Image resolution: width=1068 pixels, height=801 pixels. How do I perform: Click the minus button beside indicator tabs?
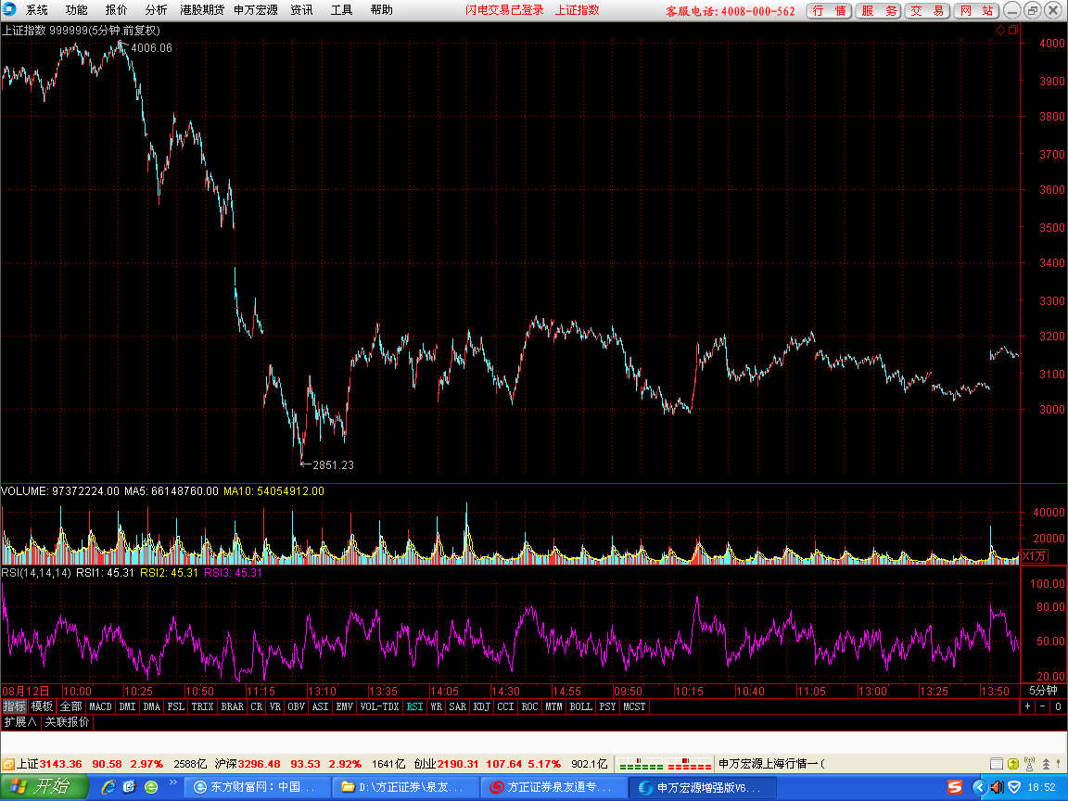point(1043,706)
